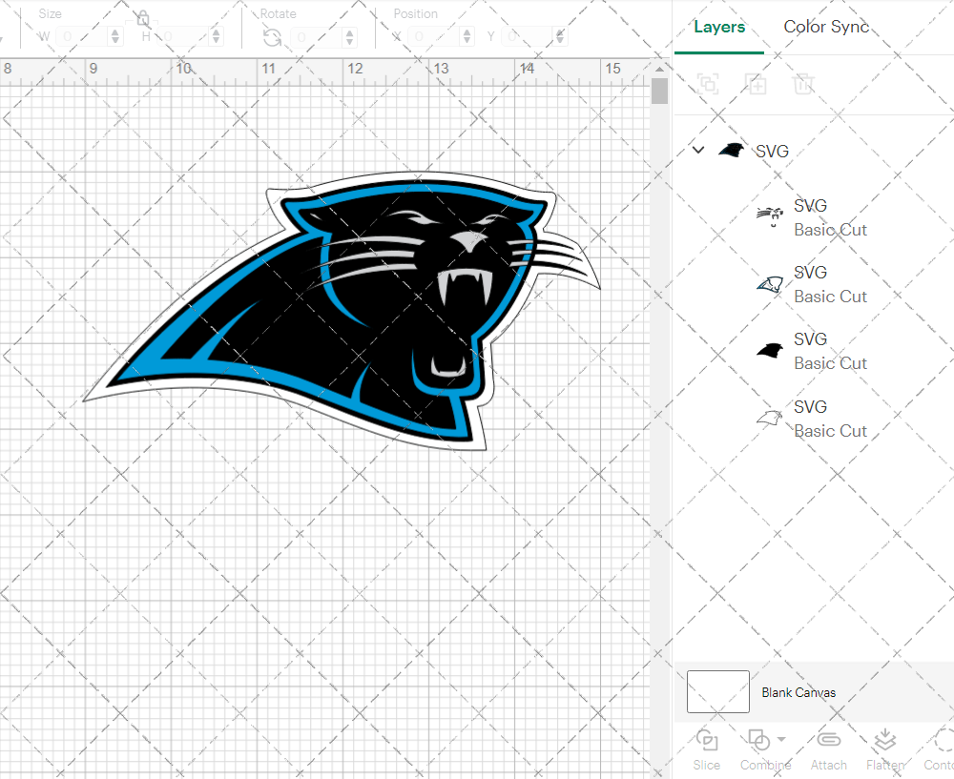
Task: Click the first 'Basic Cut' whiskers layer text
Action: click(830, 230)
